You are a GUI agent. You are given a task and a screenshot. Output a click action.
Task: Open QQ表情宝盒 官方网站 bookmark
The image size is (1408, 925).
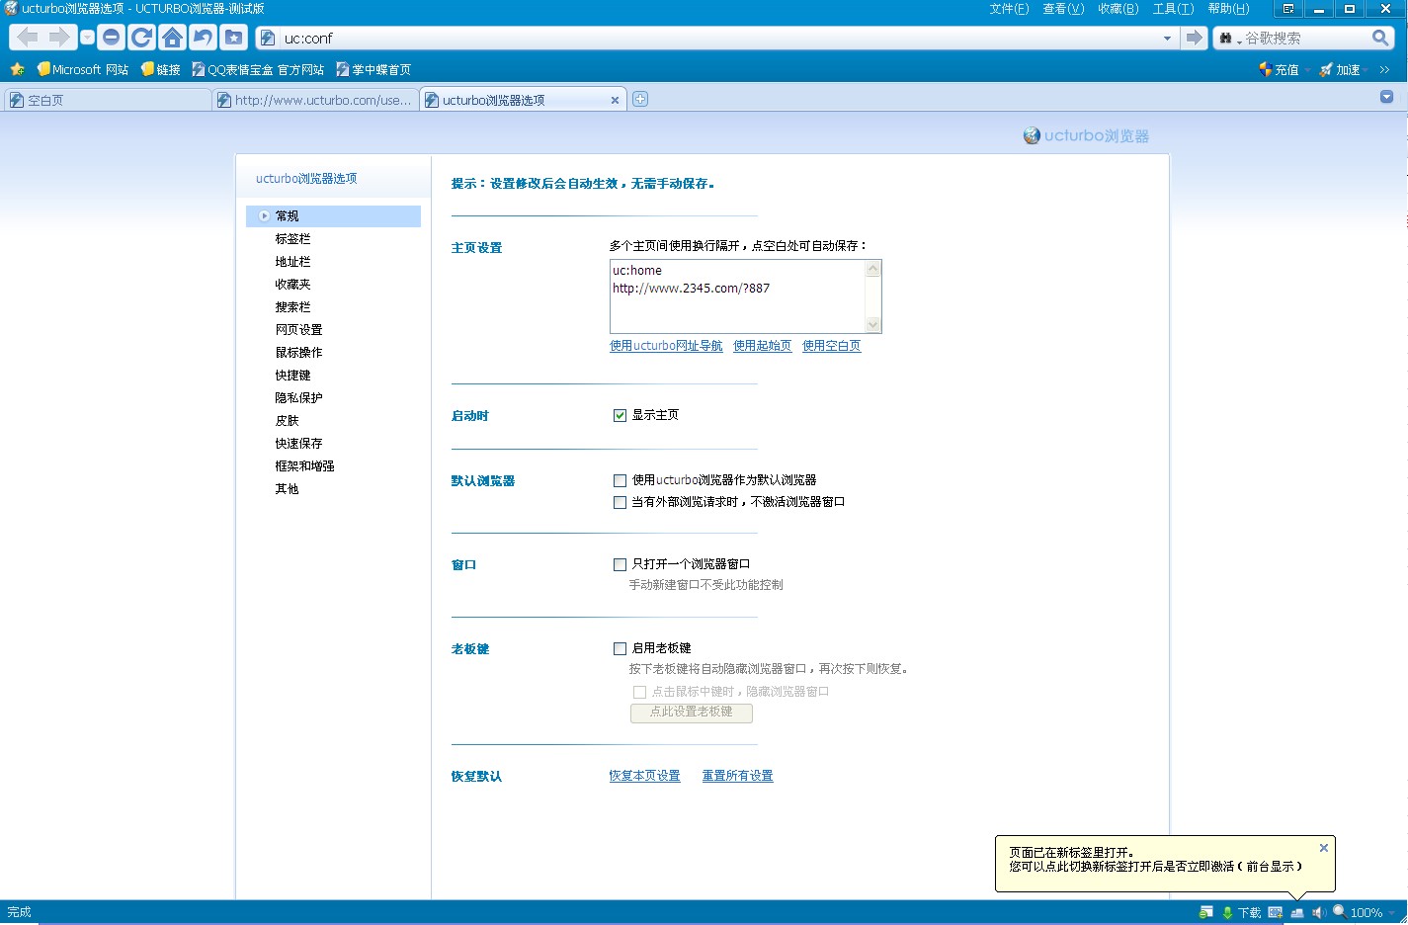coord(258,69)
